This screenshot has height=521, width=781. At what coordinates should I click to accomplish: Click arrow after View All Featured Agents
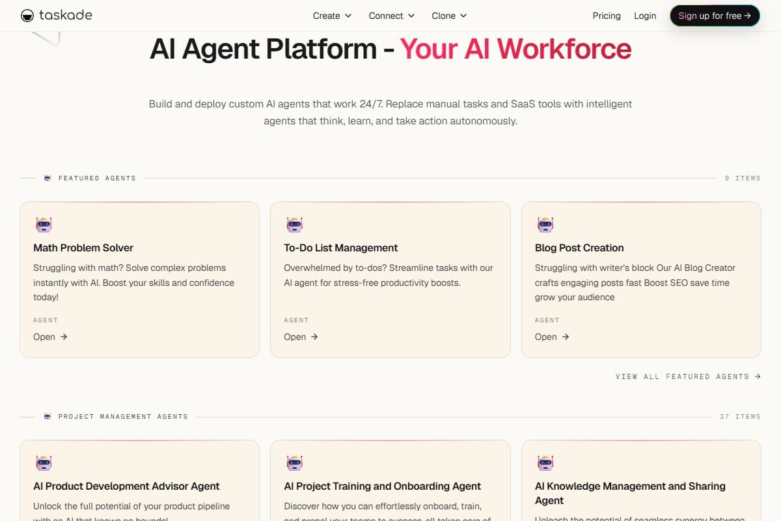[758, 376]
